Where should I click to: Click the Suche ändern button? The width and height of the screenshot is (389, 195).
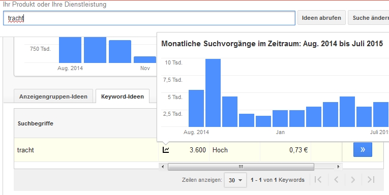click(x=370, y=18)
